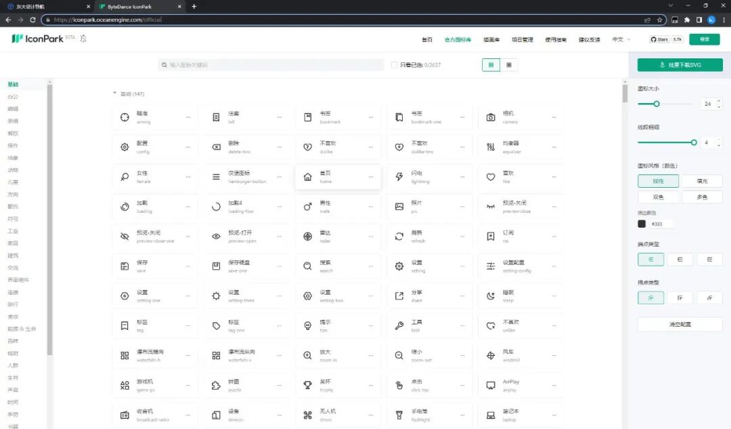The width and height of the screenshot is (731, 429).
Task: Open 官方图标库 navigation item
Action: click(x=458, y=40)
